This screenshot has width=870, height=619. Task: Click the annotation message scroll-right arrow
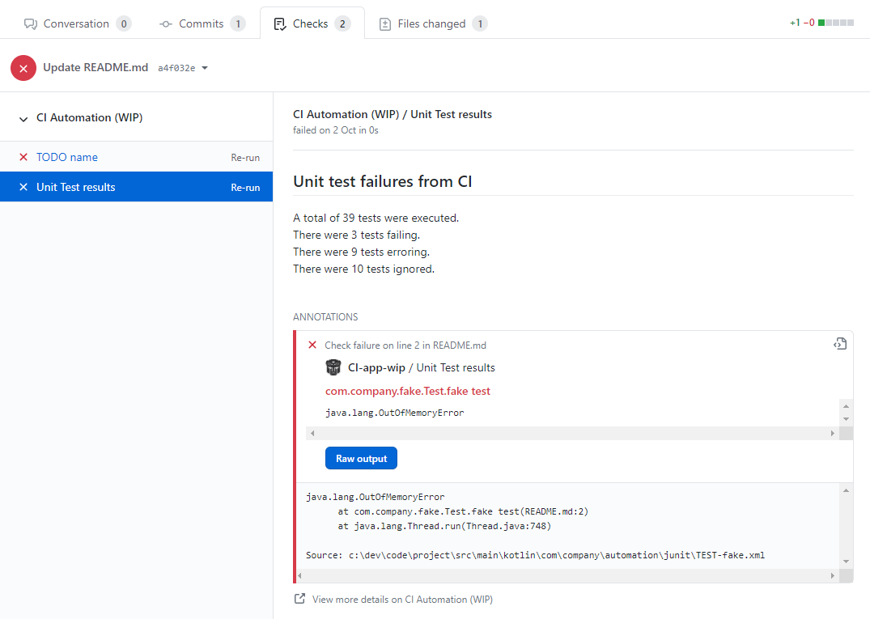[x=832, y=433]
